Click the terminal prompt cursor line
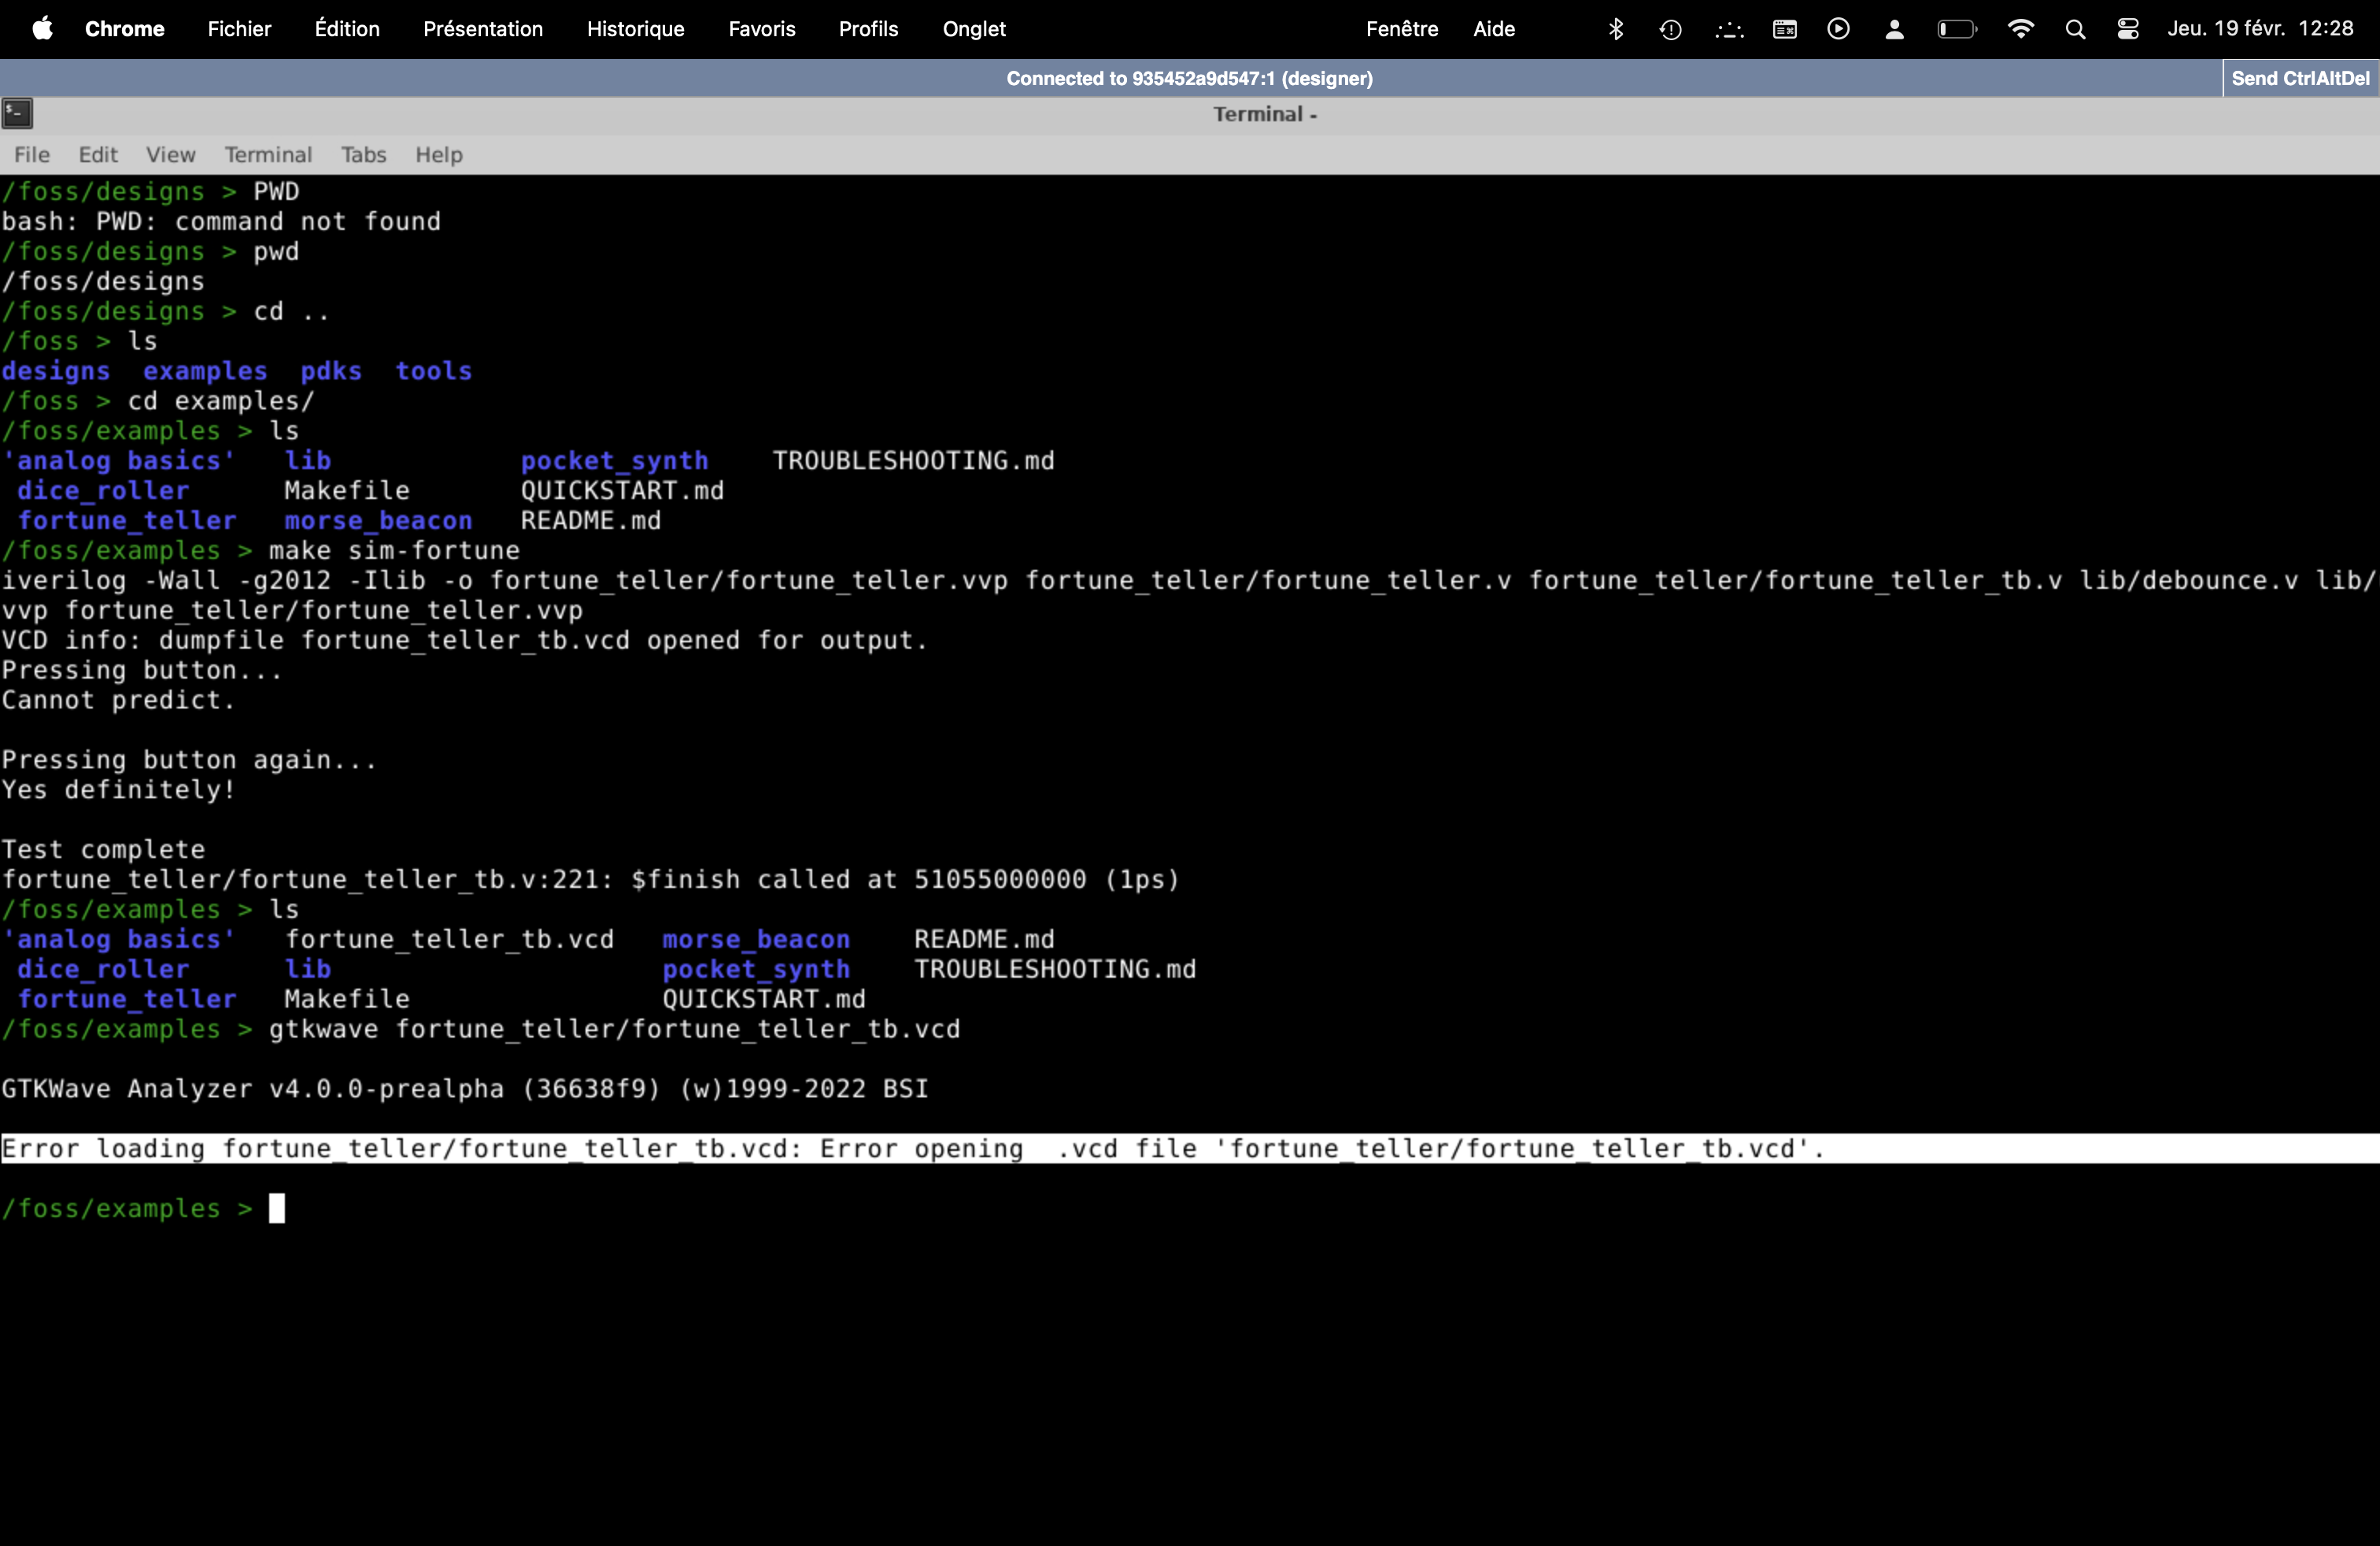 pos(277,1209)
